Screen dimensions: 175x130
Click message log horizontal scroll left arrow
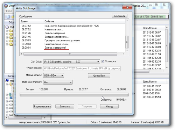pos(21,54)
